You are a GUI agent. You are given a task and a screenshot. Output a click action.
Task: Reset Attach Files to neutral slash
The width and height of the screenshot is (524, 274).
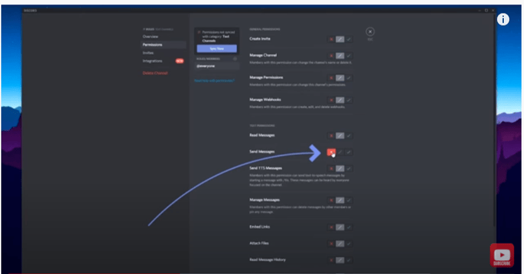tap(340, 243)
